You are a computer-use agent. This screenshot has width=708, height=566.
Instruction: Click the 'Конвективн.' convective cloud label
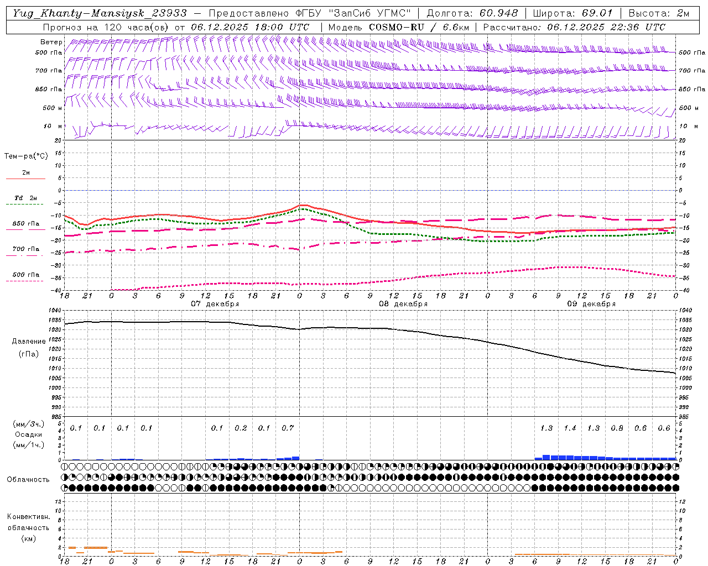point(28,517)
